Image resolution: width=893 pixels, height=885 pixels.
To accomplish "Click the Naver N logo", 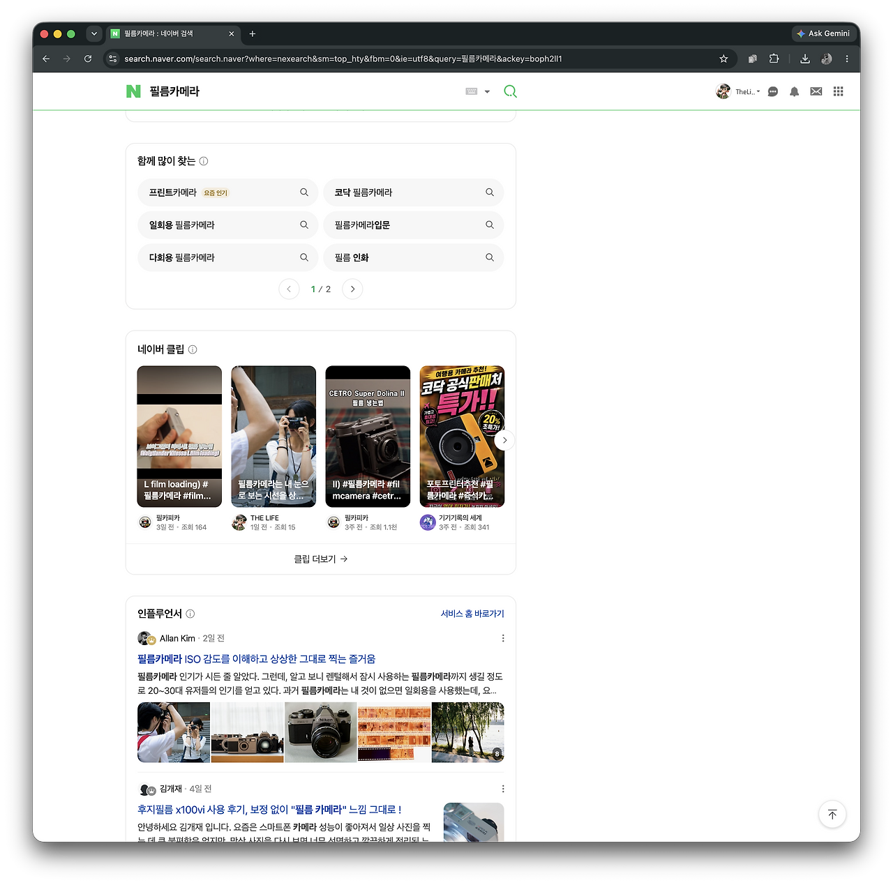I will click(133, 91).
